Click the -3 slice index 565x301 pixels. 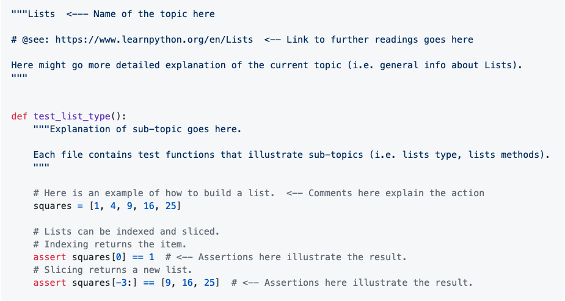[121, 283]
